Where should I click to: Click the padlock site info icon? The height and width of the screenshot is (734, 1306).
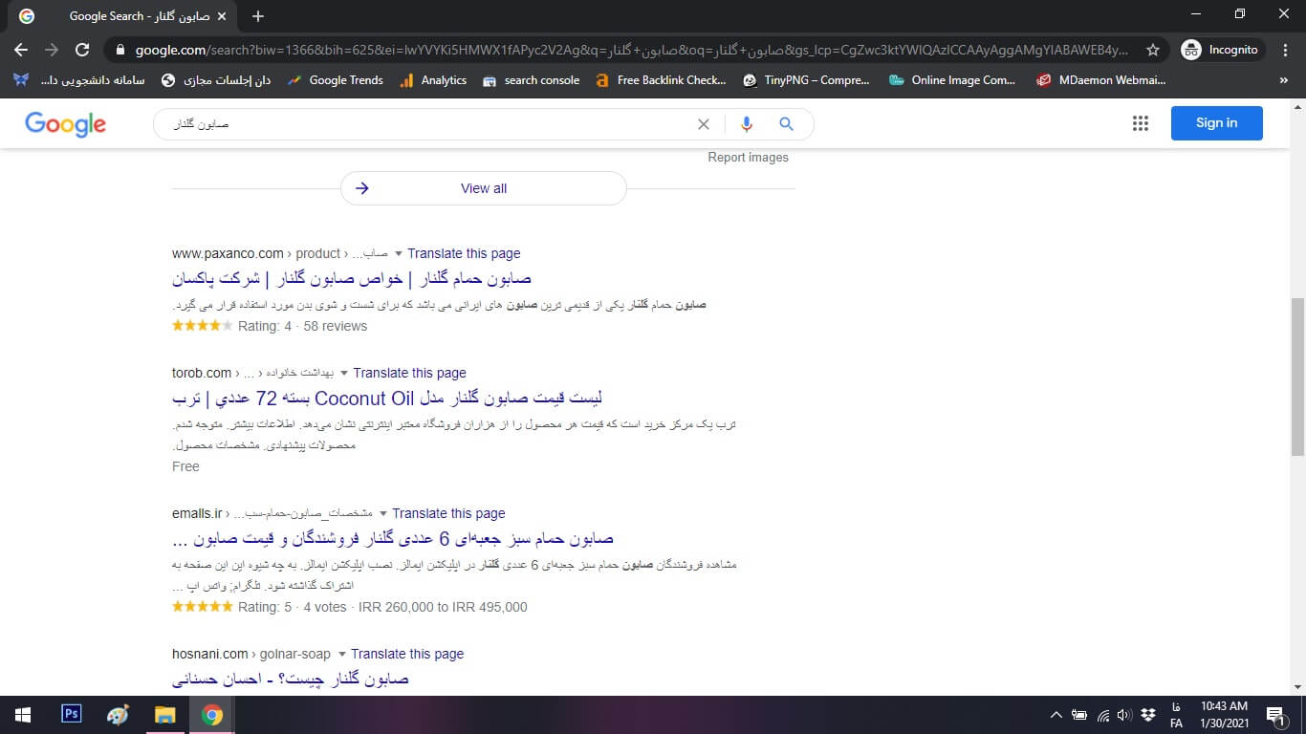[120, 50]
